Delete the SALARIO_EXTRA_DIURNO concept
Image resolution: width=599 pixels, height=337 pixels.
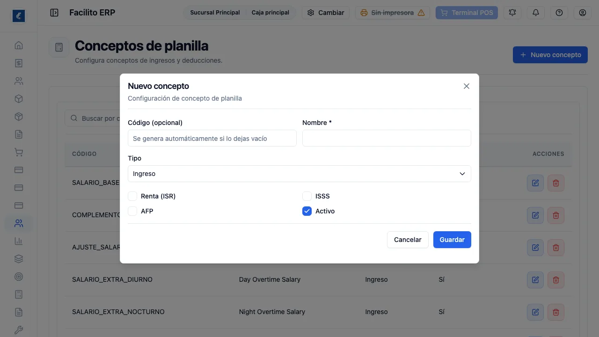click(x=556, y=280)
